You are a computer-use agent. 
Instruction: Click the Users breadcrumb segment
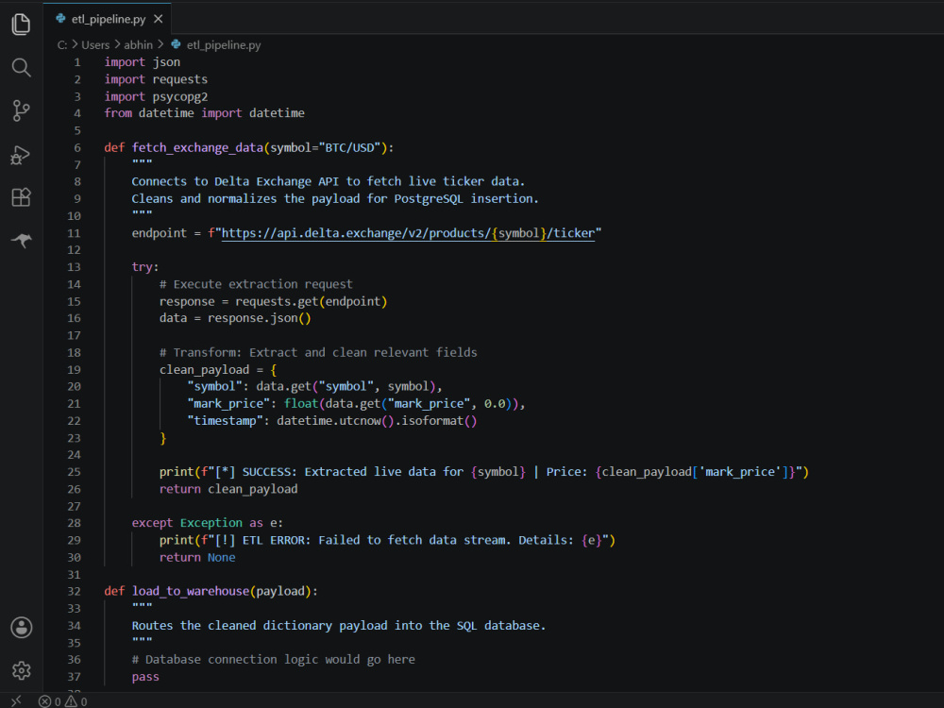(x=95, y=45)
